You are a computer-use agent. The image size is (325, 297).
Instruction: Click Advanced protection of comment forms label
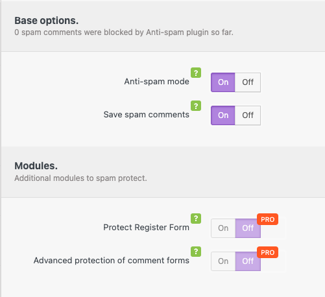click(112, 261)
